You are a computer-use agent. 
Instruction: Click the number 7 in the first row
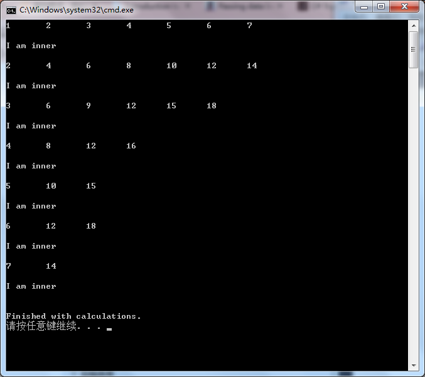[249, 26]
